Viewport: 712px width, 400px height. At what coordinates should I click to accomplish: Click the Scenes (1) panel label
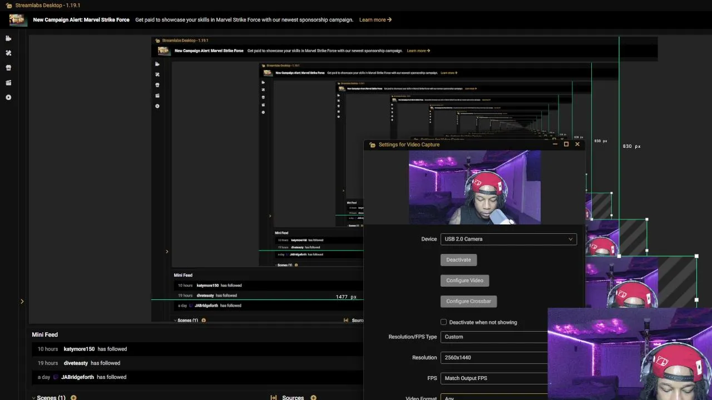(x=51, y=398)
